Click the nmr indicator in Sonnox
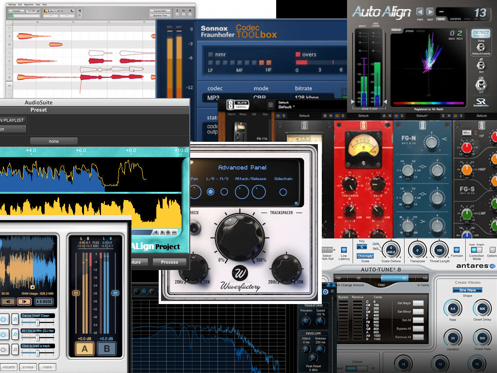 point(211,54)
